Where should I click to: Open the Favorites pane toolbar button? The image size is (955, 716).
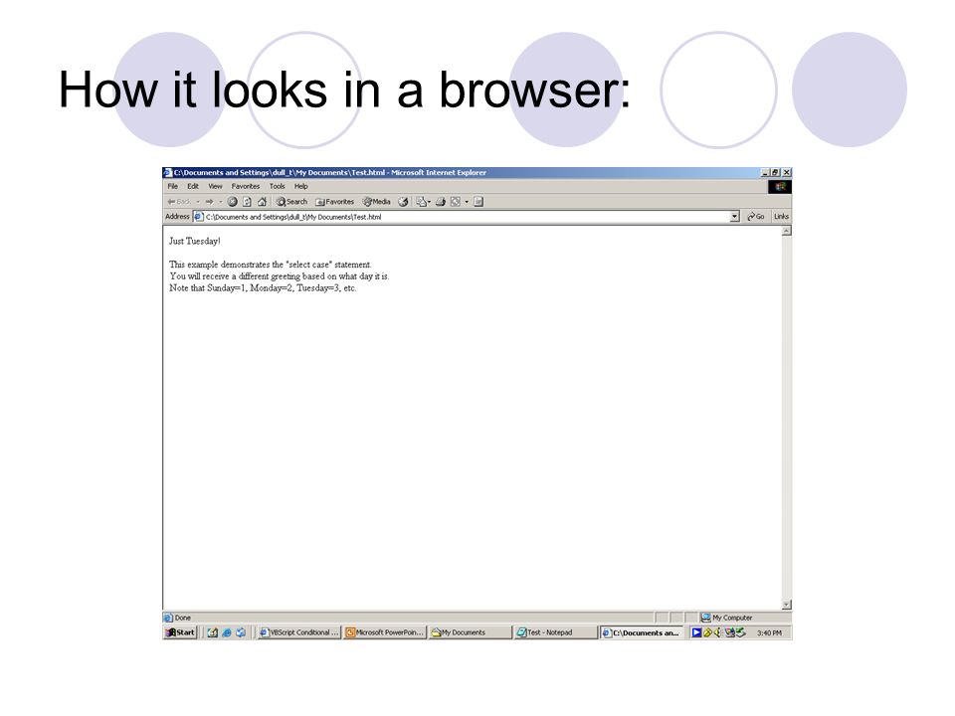334,202
